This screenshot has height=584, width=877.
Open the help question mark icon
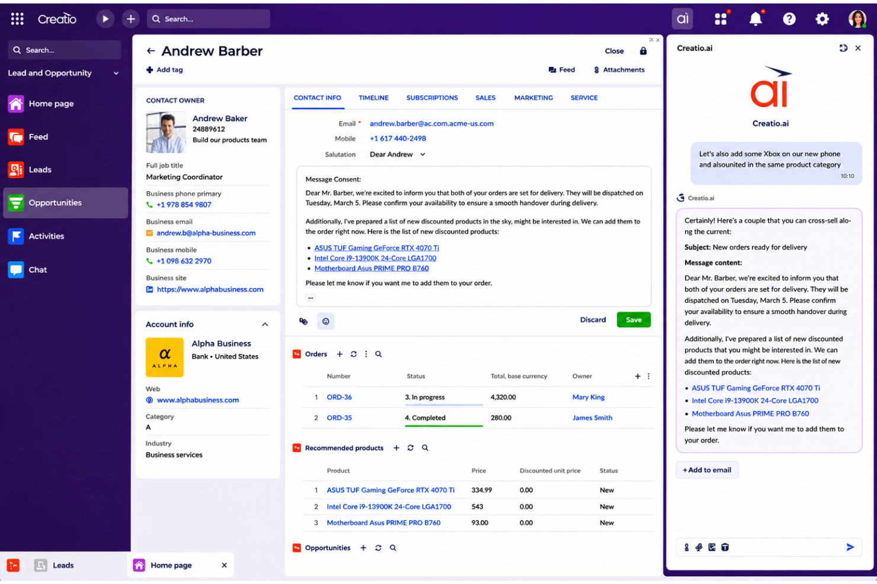(x=789, y=19)
